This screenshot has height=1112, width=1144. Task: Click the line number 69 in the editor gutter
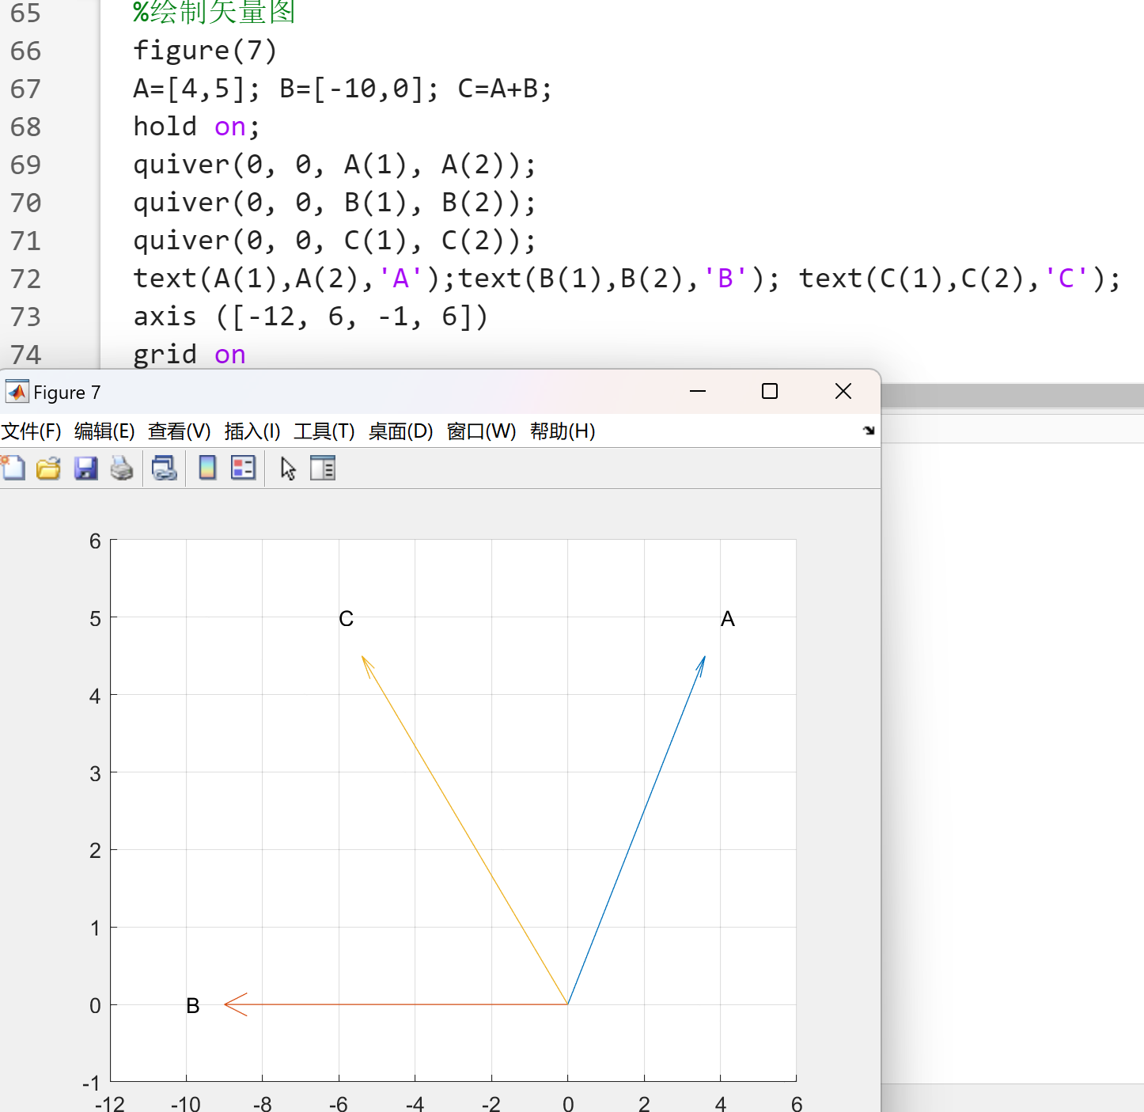pos(25,165)
